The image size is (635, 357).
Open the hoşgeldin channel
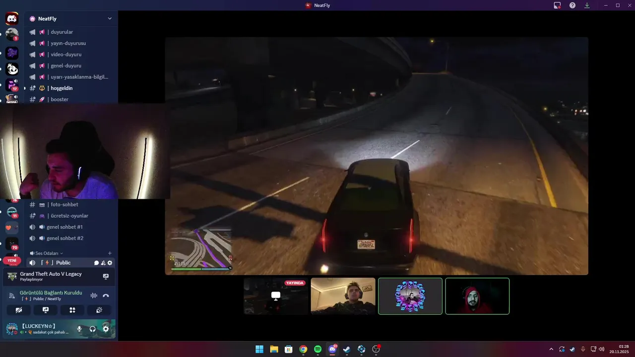click(x=71, y=88)
